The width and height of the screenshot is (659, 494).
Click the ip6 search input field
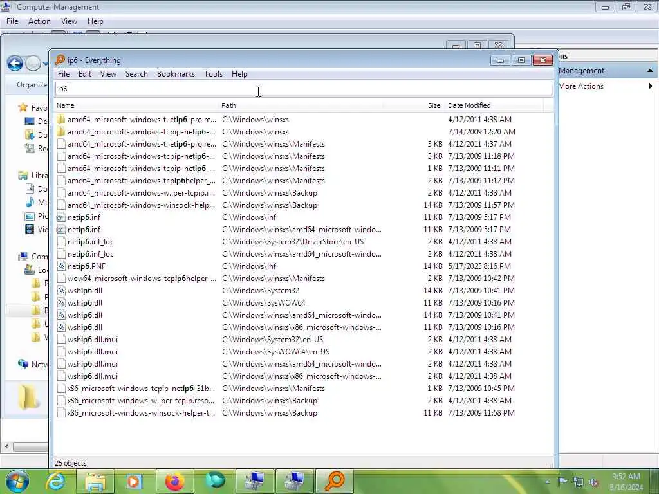point(303,89)
